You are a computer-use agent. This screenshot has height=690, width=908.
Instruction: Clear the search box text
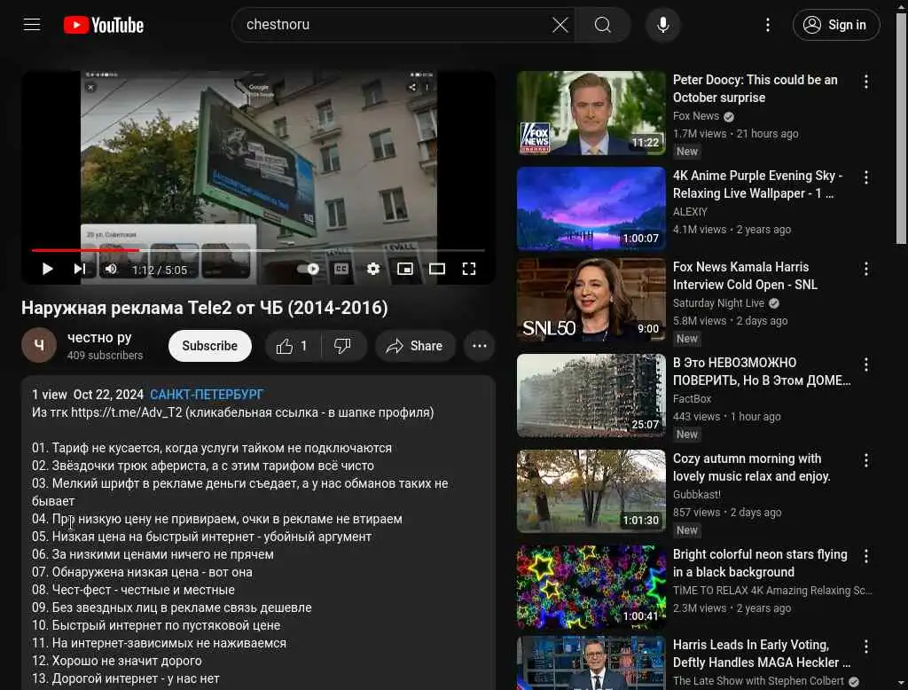[560, 25]
